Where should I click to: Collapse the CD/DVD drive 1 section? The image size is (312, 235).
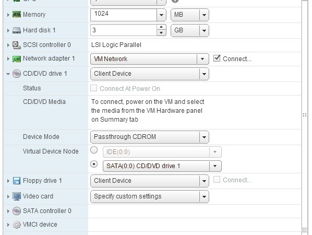(x=8, y=74)
